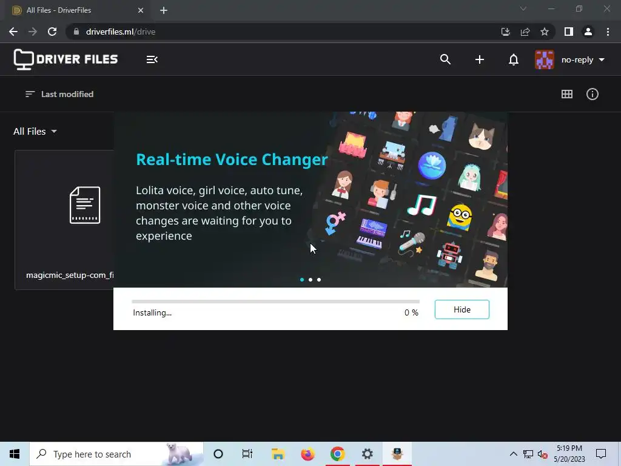Viewport: 621px width, 466px height.
Task: Open the search magnifier in the header
Action: (445, 59)
